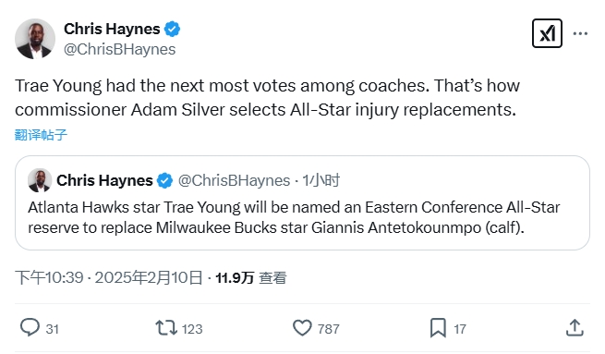Viewport: 605px width, 354px height.
Task: Repost the tweet via retweet icon
Action: (166, 328)
